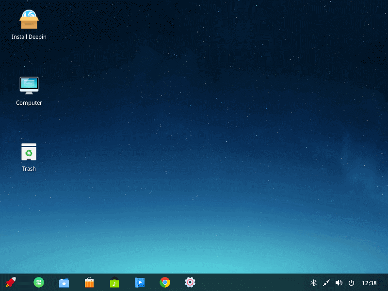Image resolution: width=388 pixels, height=291 pixels.
Task: Open Control Center gear icon
Action: click(x=190, y=282)
